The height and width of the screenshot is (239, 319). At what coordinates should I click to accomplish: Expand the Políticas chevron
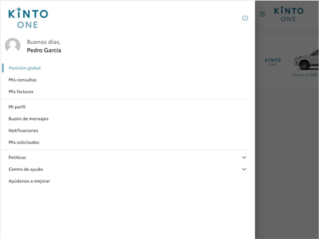coord(244,157)
